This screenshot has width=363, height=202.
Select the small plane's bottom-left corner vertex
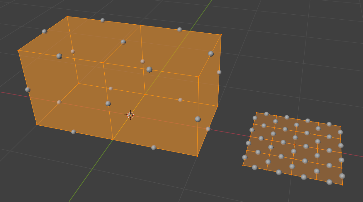point(243,165)
